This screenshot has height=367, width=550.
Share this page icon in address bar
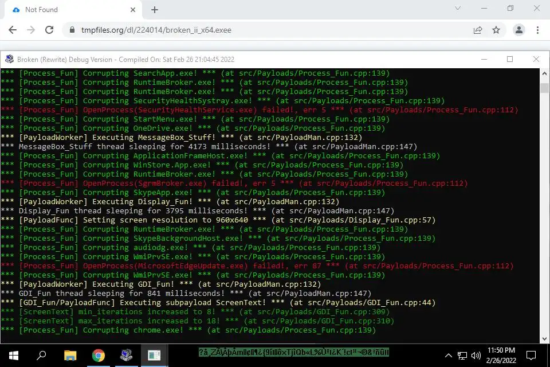click(x=477, y=30)
